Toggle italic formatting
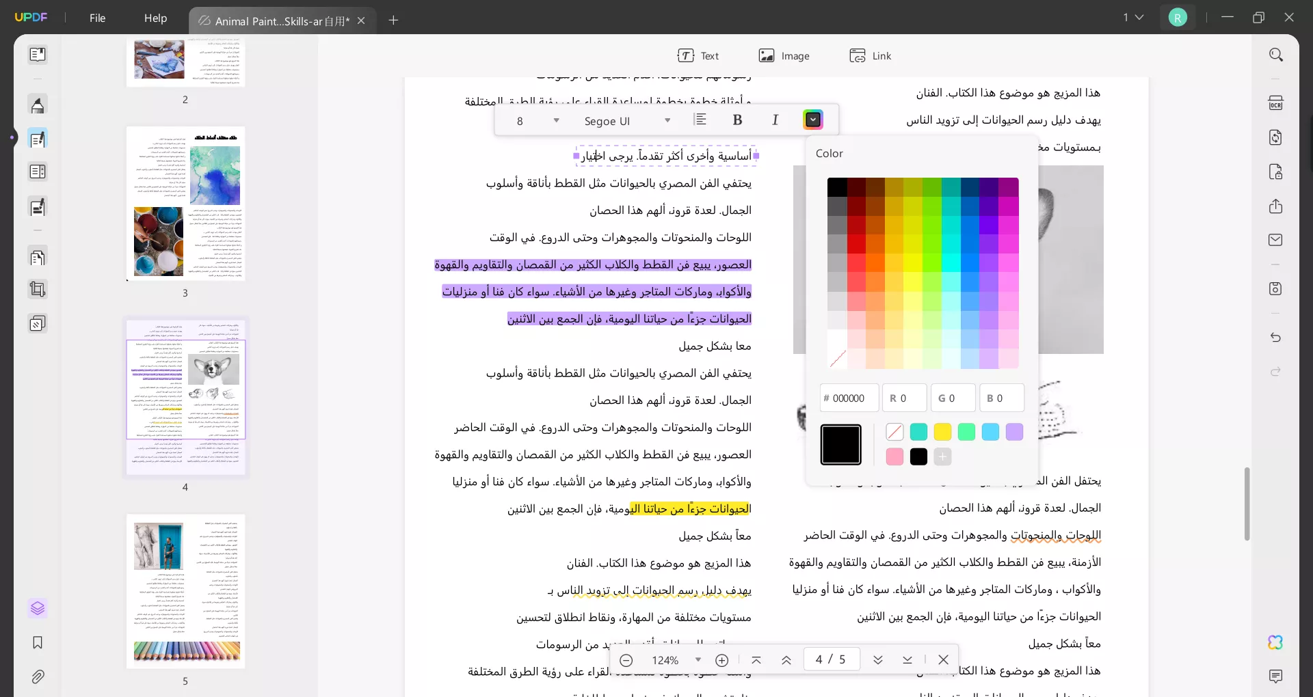1313x697 pixels. (775, 120)
